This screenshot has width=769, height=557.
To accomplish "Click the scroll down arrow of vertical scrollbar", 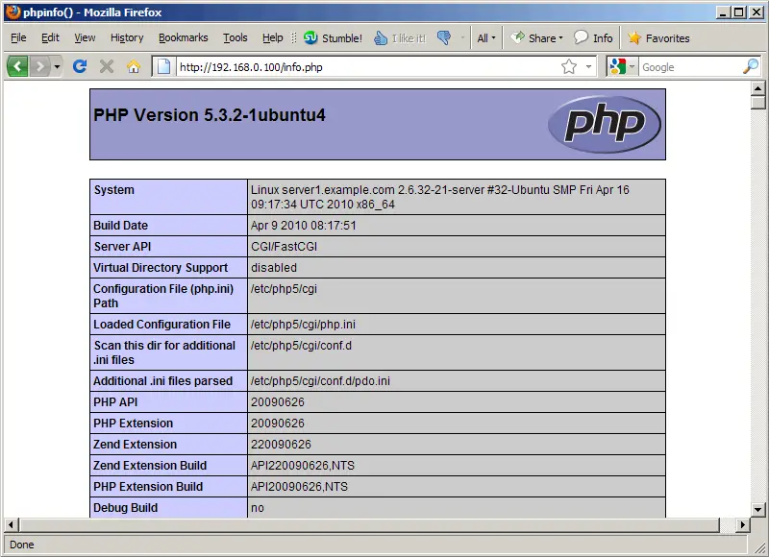I will click(757, 510).
